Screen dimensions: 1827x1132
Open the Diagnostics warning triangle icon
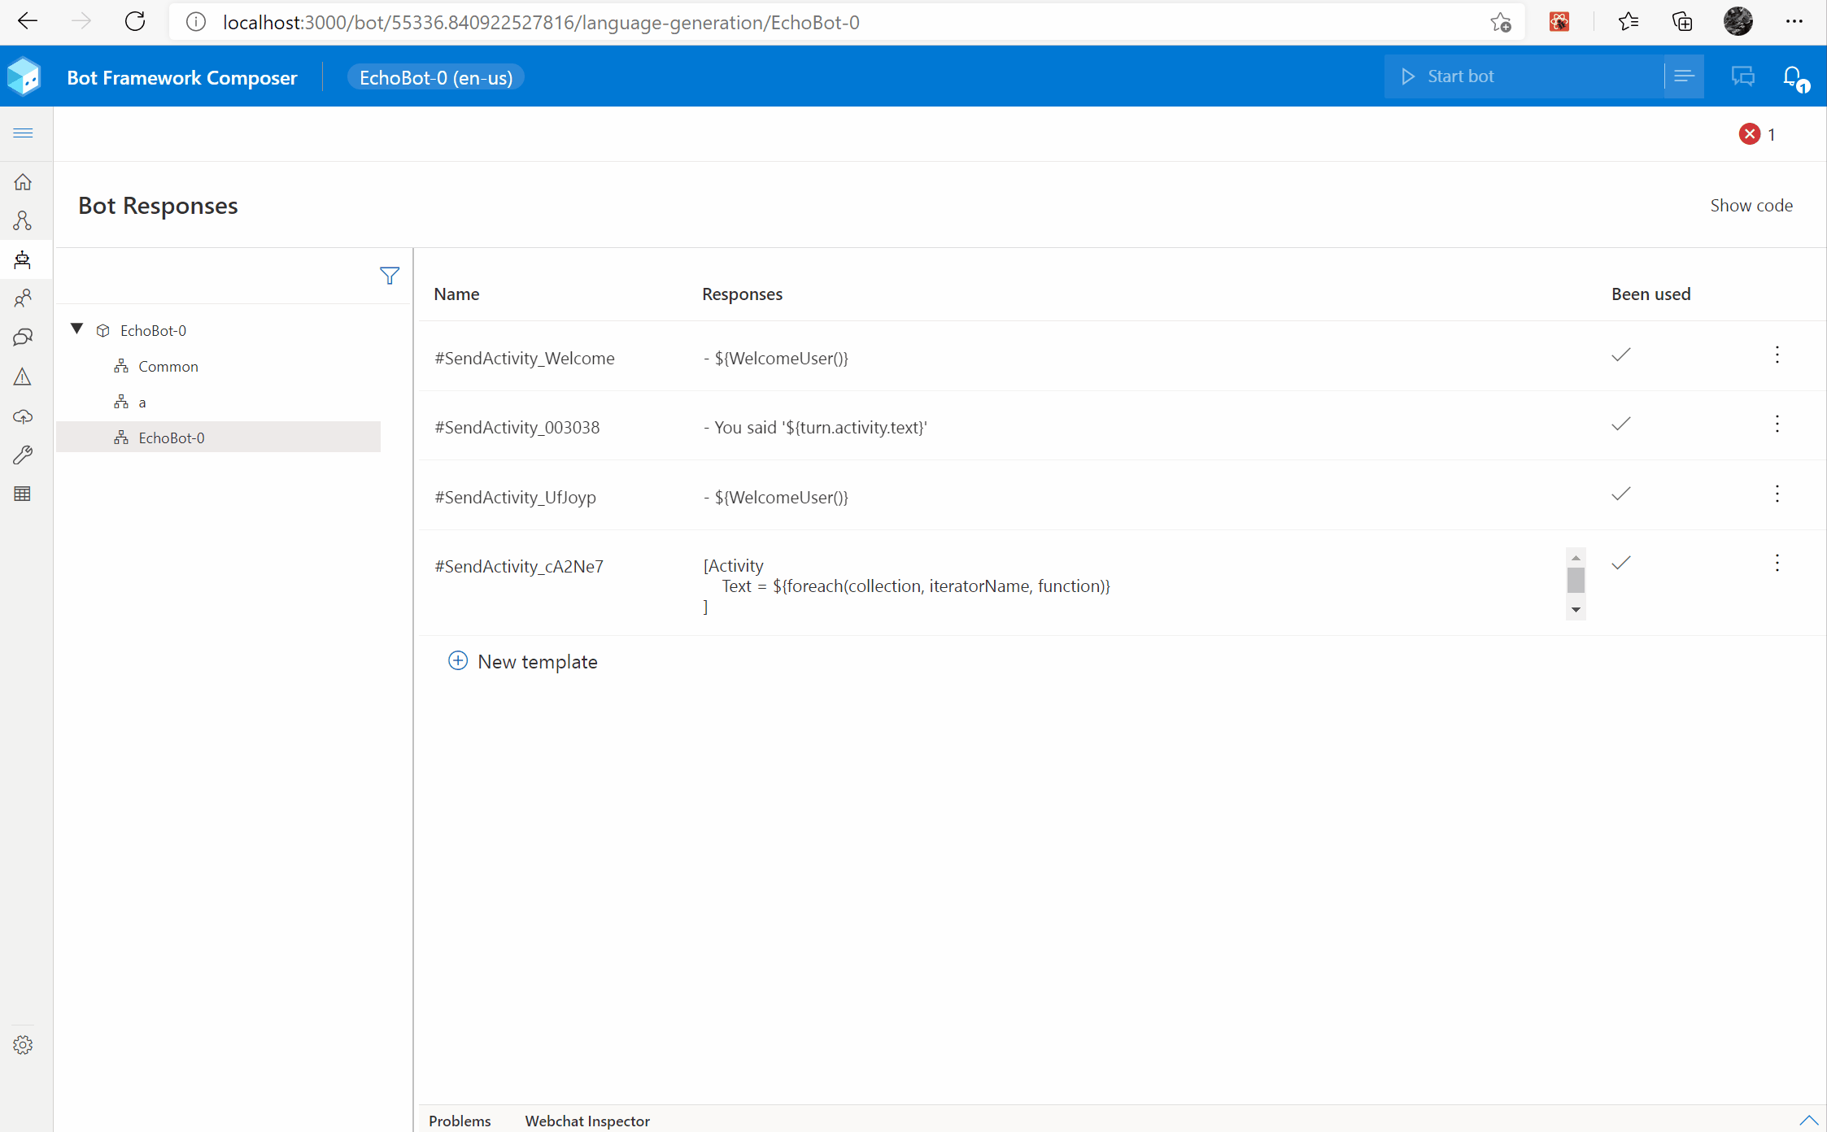(x=23, y=377)
